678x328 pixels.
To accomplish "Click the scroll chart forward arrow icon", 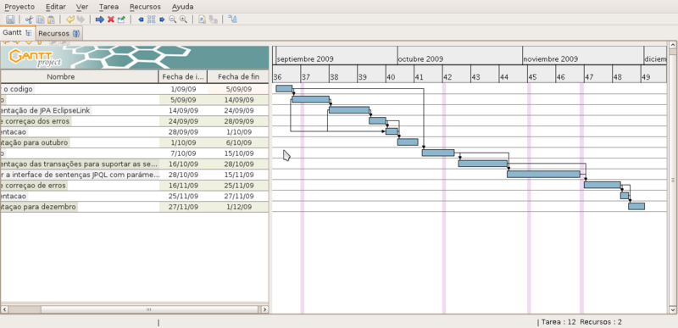I will [162, 19].
